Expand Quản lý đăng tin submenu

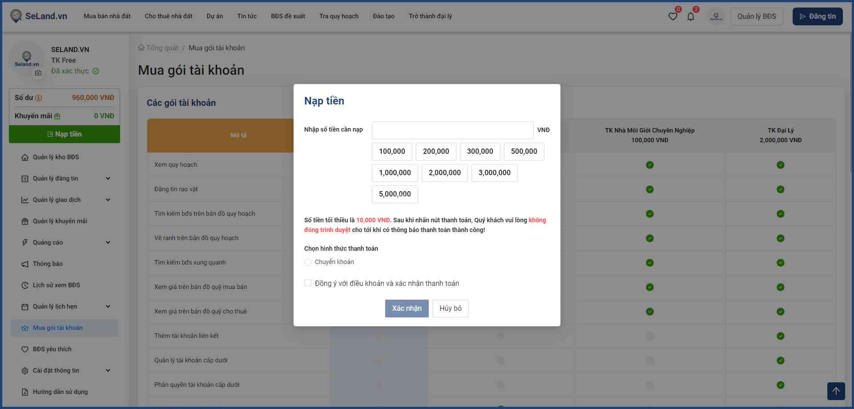click(108, 178)
